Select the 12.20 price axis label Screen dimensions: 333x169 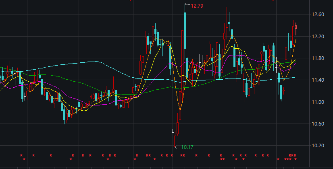pos(318,37)
